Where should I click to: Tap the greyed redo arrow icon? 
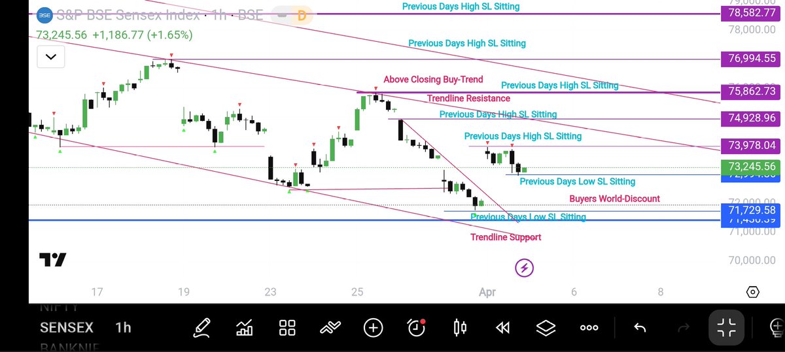pyautogui.click(x=684, y=327)
